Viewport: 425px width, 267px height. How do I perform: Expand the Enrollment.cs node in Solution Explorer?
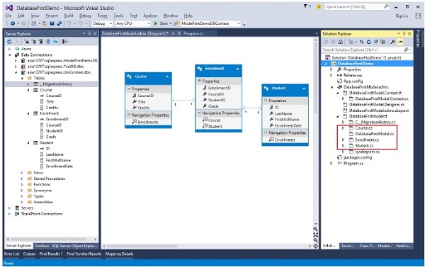tap(343, 140)
